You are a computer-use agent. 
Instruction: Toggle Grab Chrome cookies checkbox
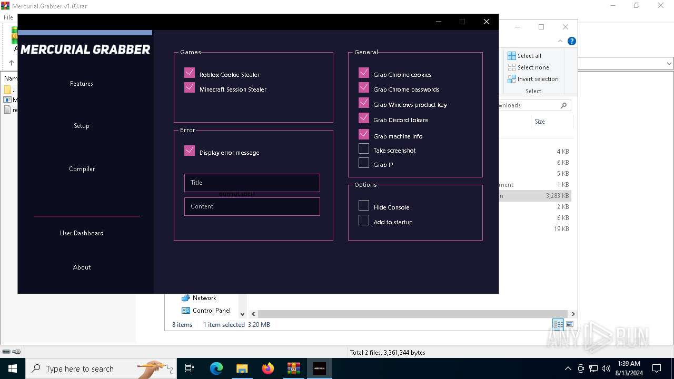click(364, 73)
